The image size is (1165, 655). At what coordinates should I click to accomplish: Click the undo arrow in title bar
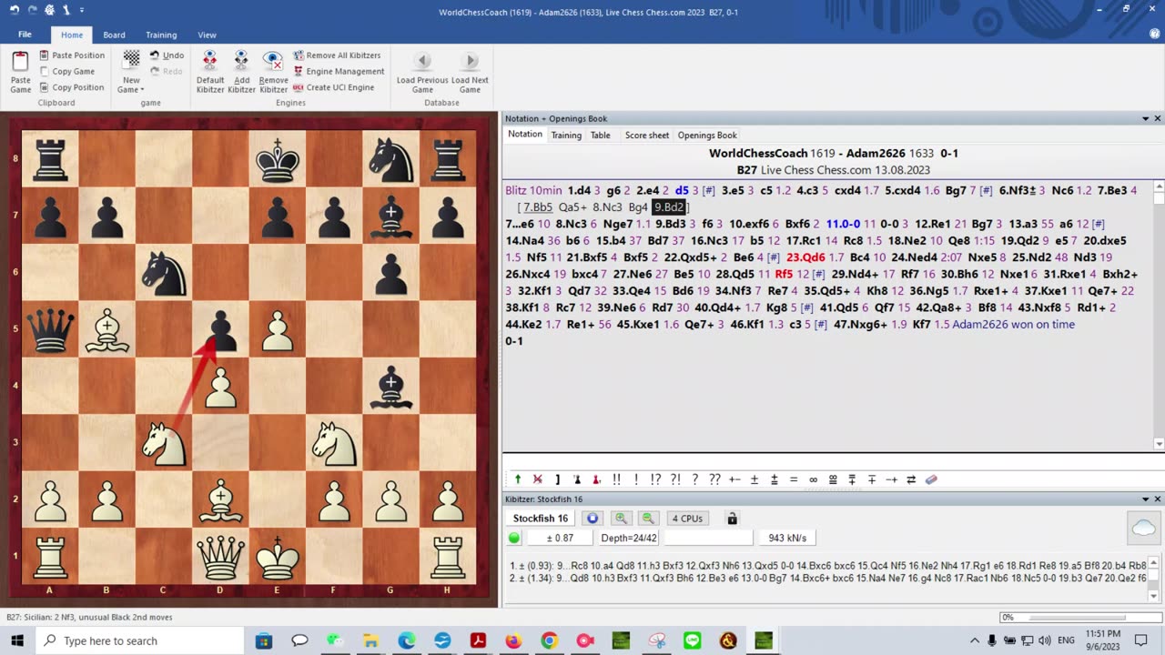tap(15, 10)
